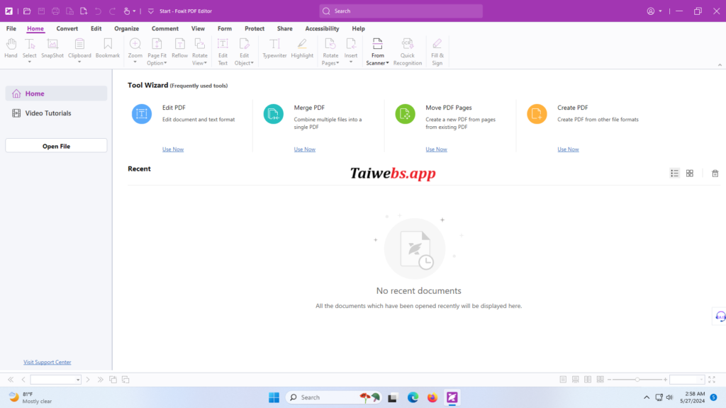Click Use Now under Merge PDF
726x408 pixels.
point(305,149)
